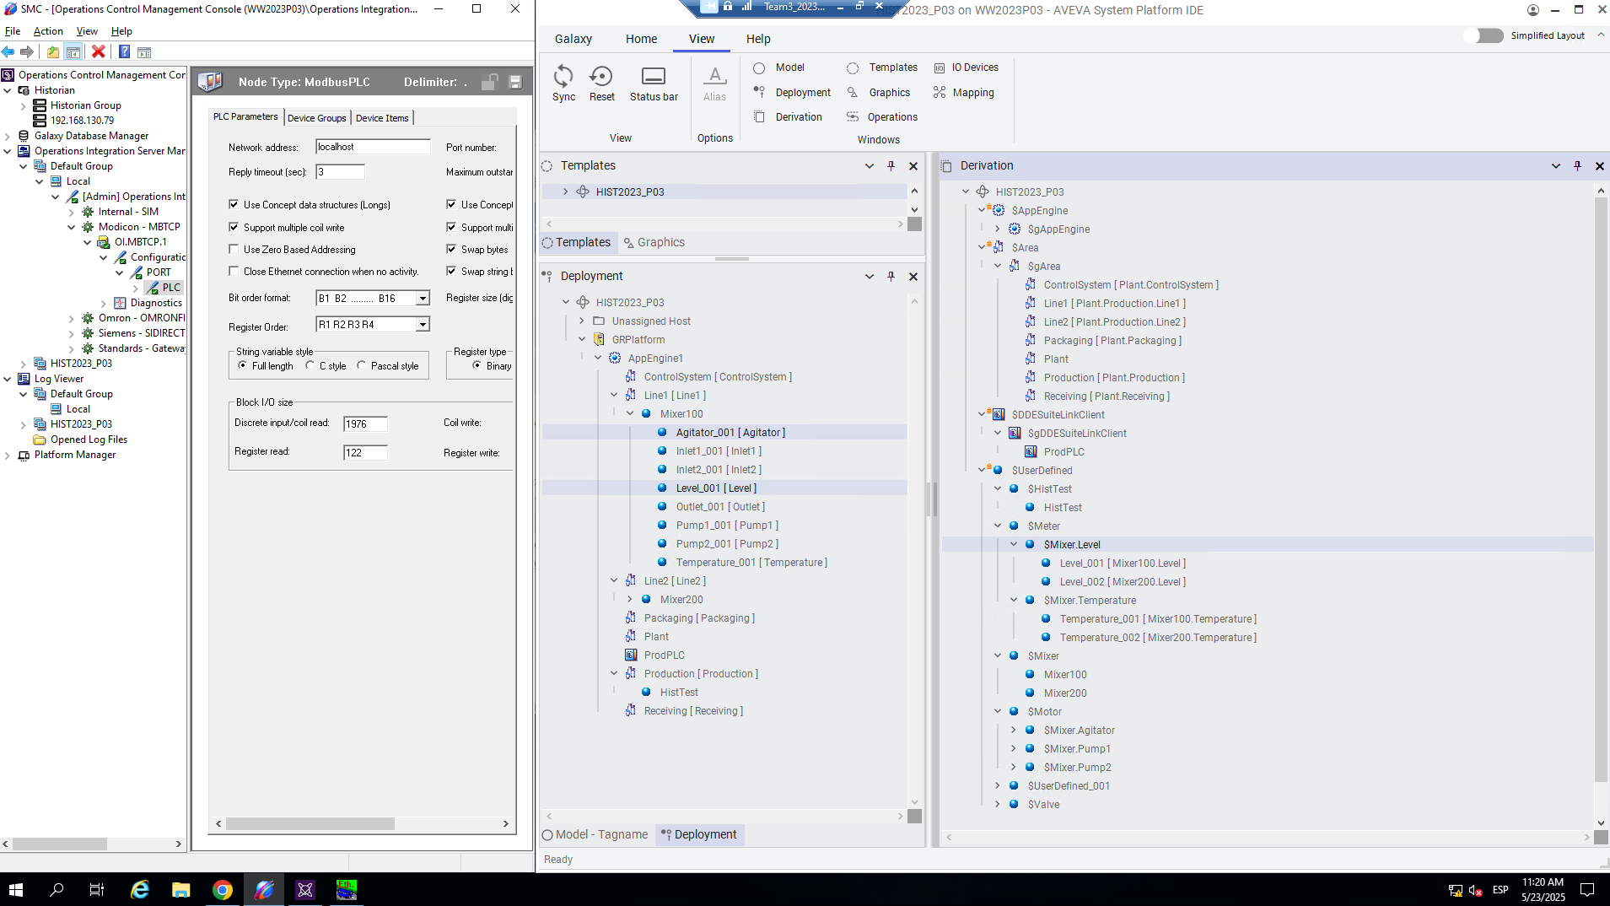Open File Explorer from the taskbar
Image resolution: width=1610 pixels, height=906 pixels.
click(180, 890)
